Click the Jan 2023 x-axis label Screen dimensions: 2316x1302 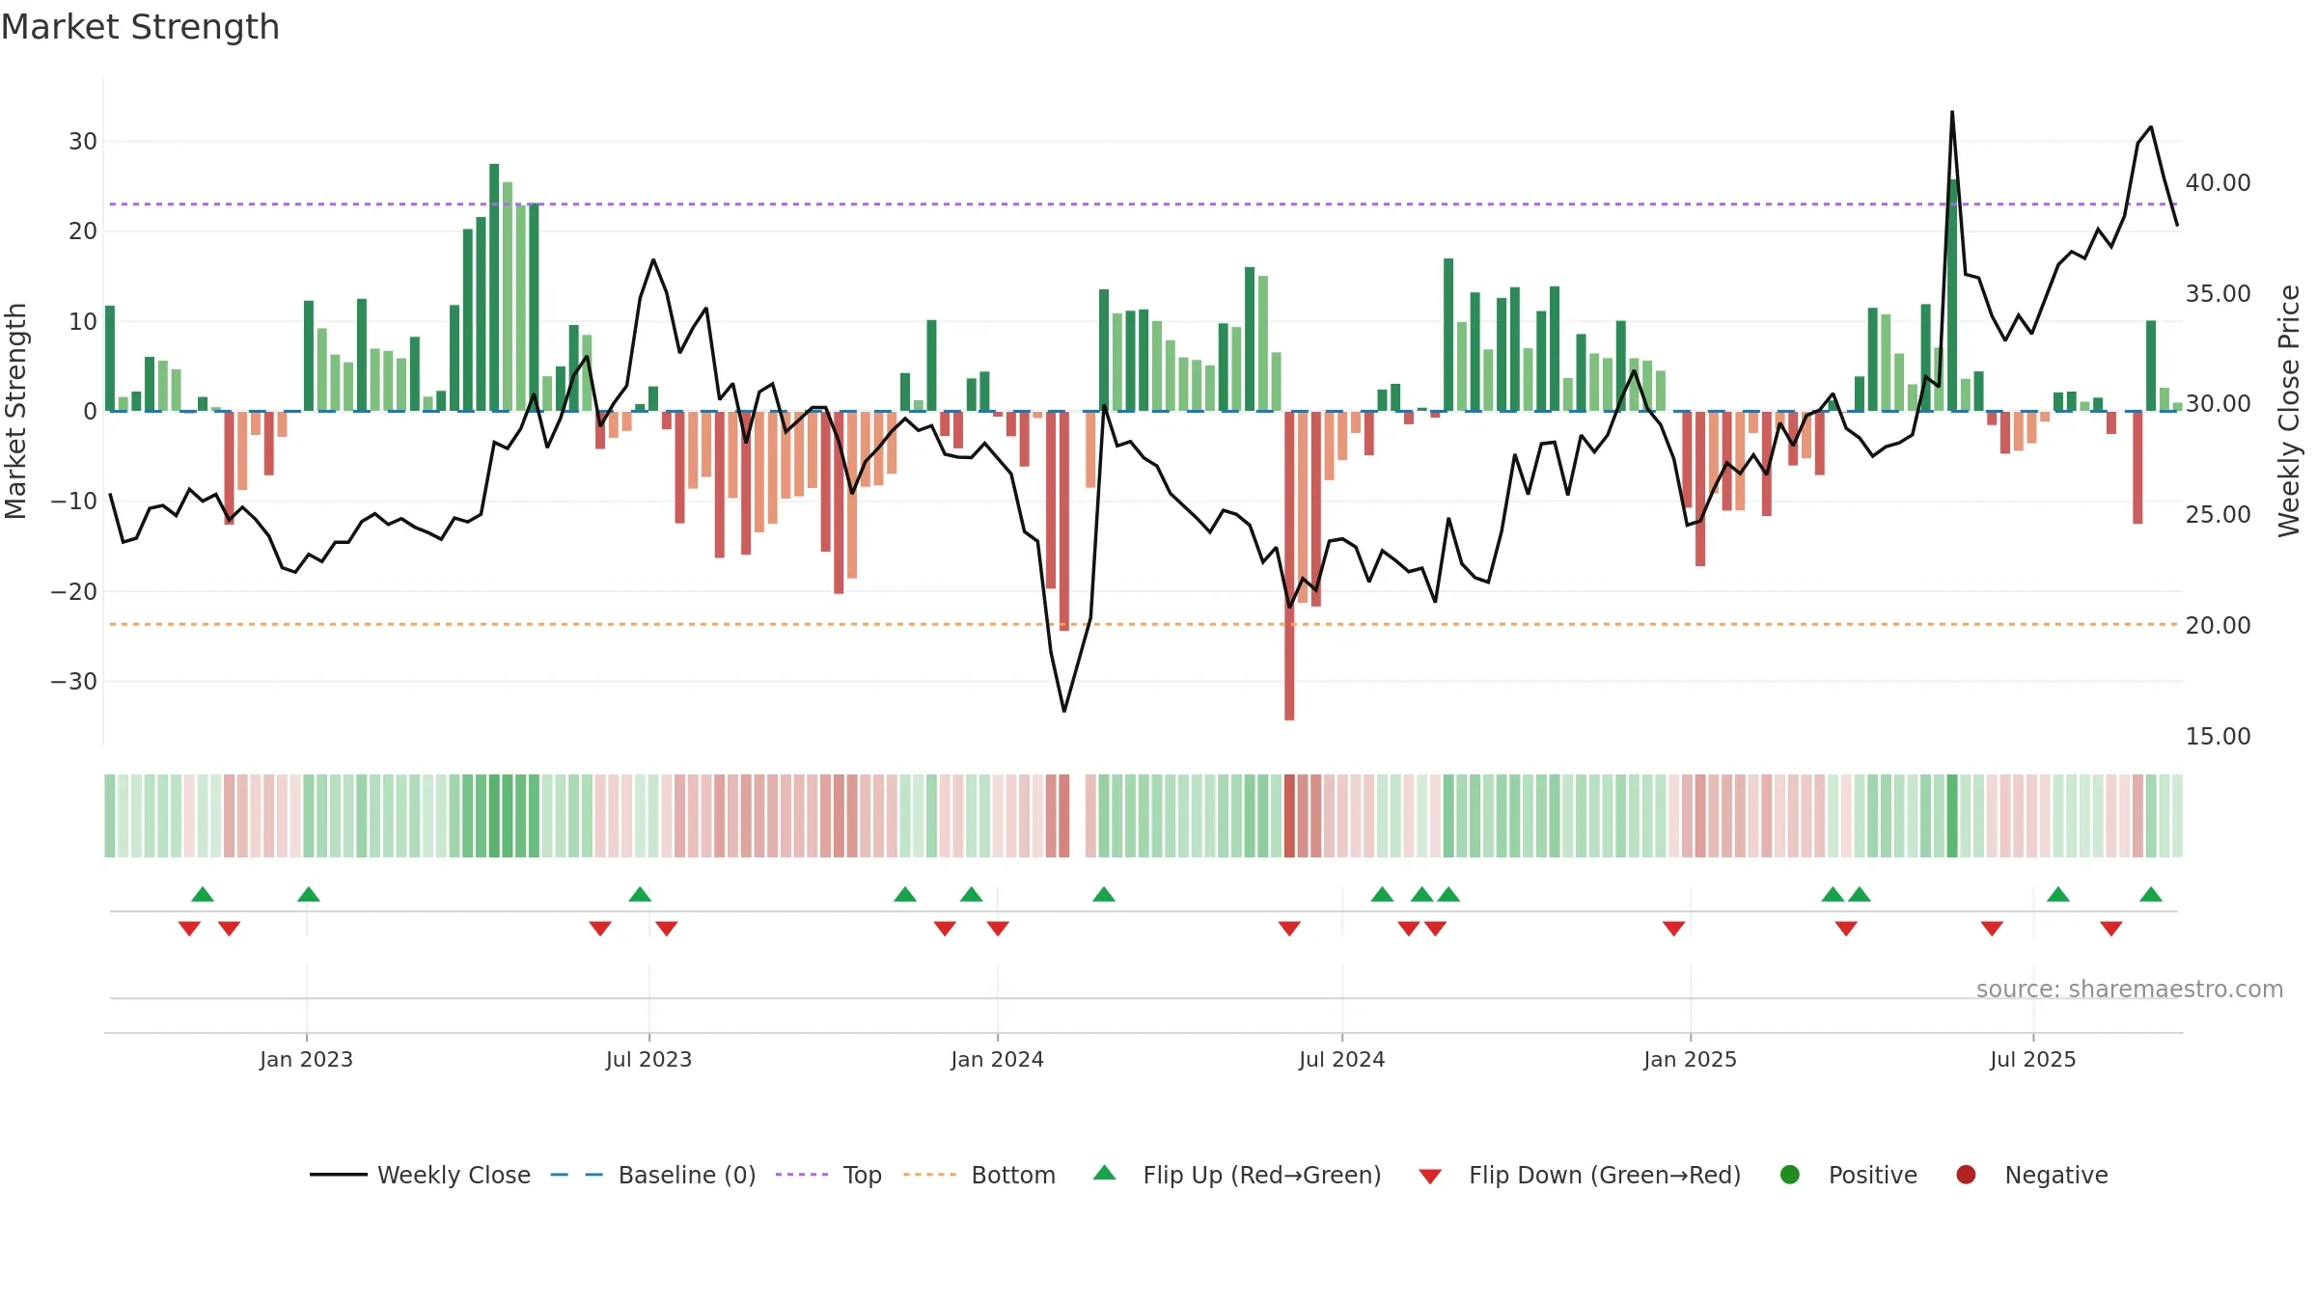pyautogui.click(x=306, y=1060)
